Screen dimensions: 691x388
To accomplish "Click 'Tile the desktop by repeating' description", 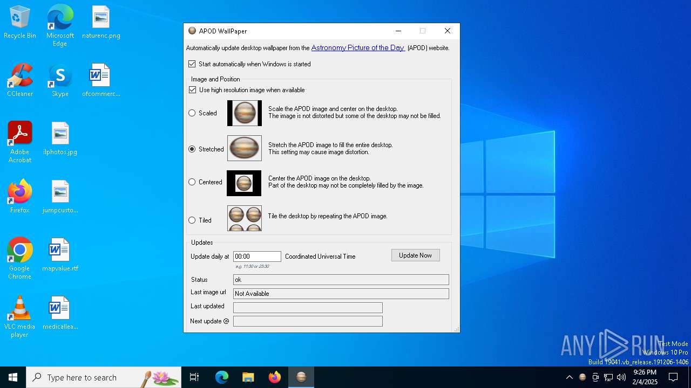I will [x=328, y=216].
